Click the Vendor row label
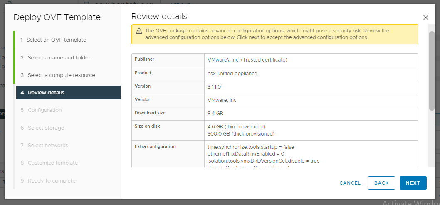 click(142, 99)
